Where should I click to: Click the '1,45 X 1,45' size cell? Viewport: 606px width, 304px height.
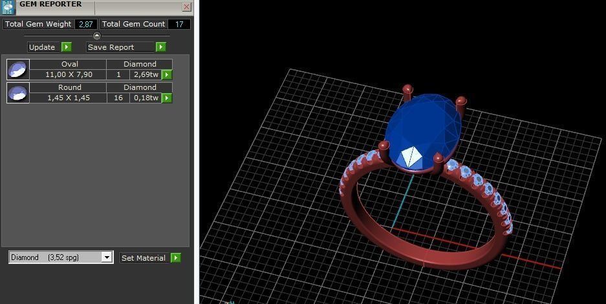pos(68,98)
